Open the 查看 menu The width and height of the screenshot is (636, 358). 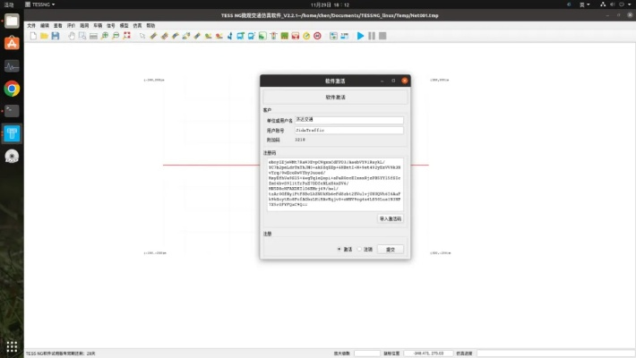coord(58,26)
